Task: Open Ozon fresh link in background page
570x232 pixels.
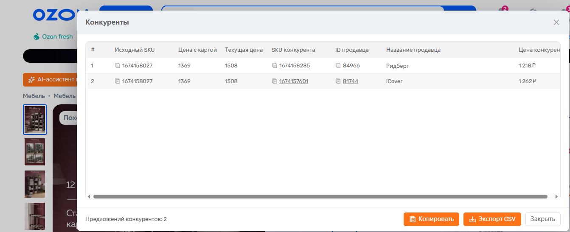Action: tap(53, 36)
